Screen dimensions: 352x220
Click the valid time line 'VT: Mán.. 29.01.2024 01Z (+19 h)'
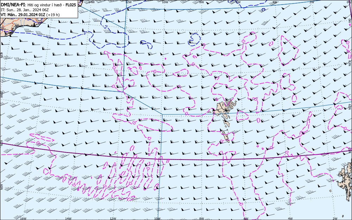click(30, 15)
